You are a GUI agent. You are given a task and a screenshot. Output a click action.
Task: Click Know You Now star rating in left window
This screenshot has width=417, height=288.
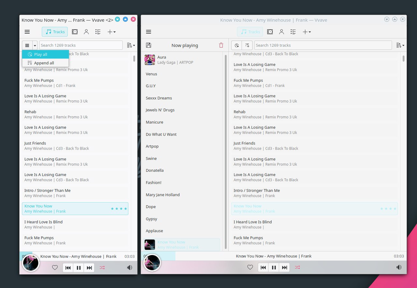point(119,209)
